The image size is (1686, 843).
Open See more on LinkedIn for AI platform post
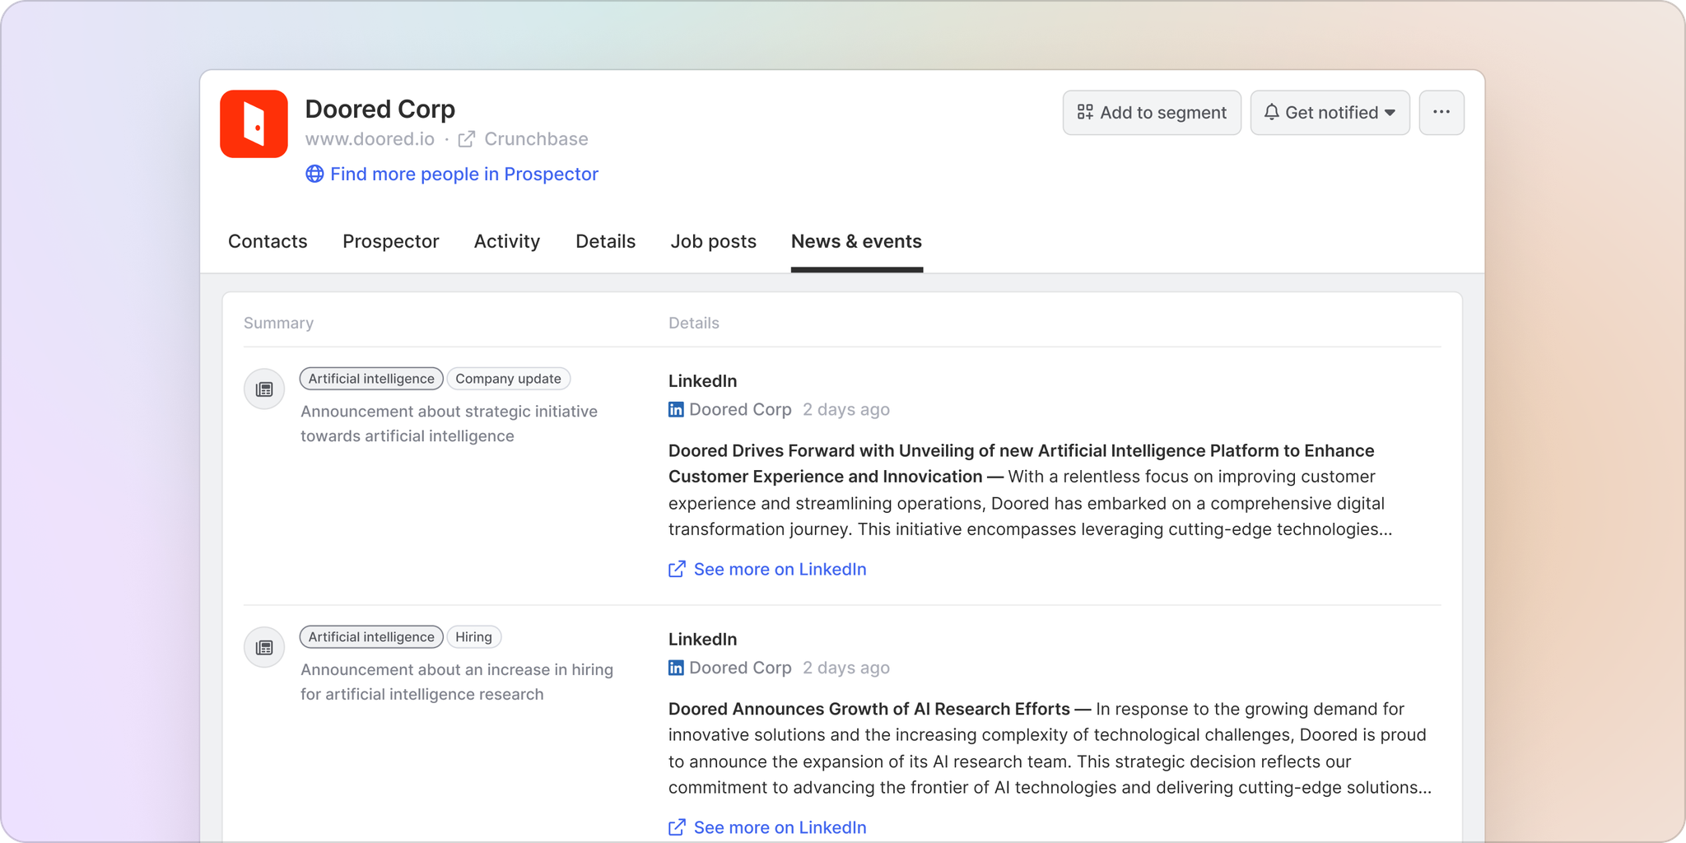(780, 569)
